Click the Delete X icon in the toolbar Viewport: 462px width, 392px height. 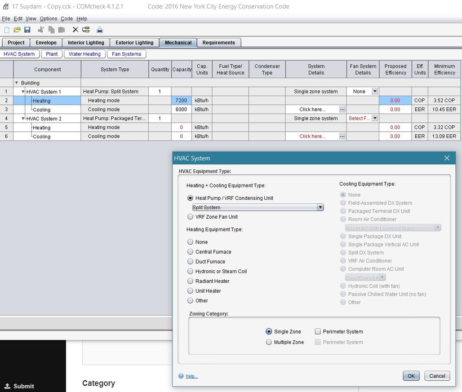(x=75, y=30)
